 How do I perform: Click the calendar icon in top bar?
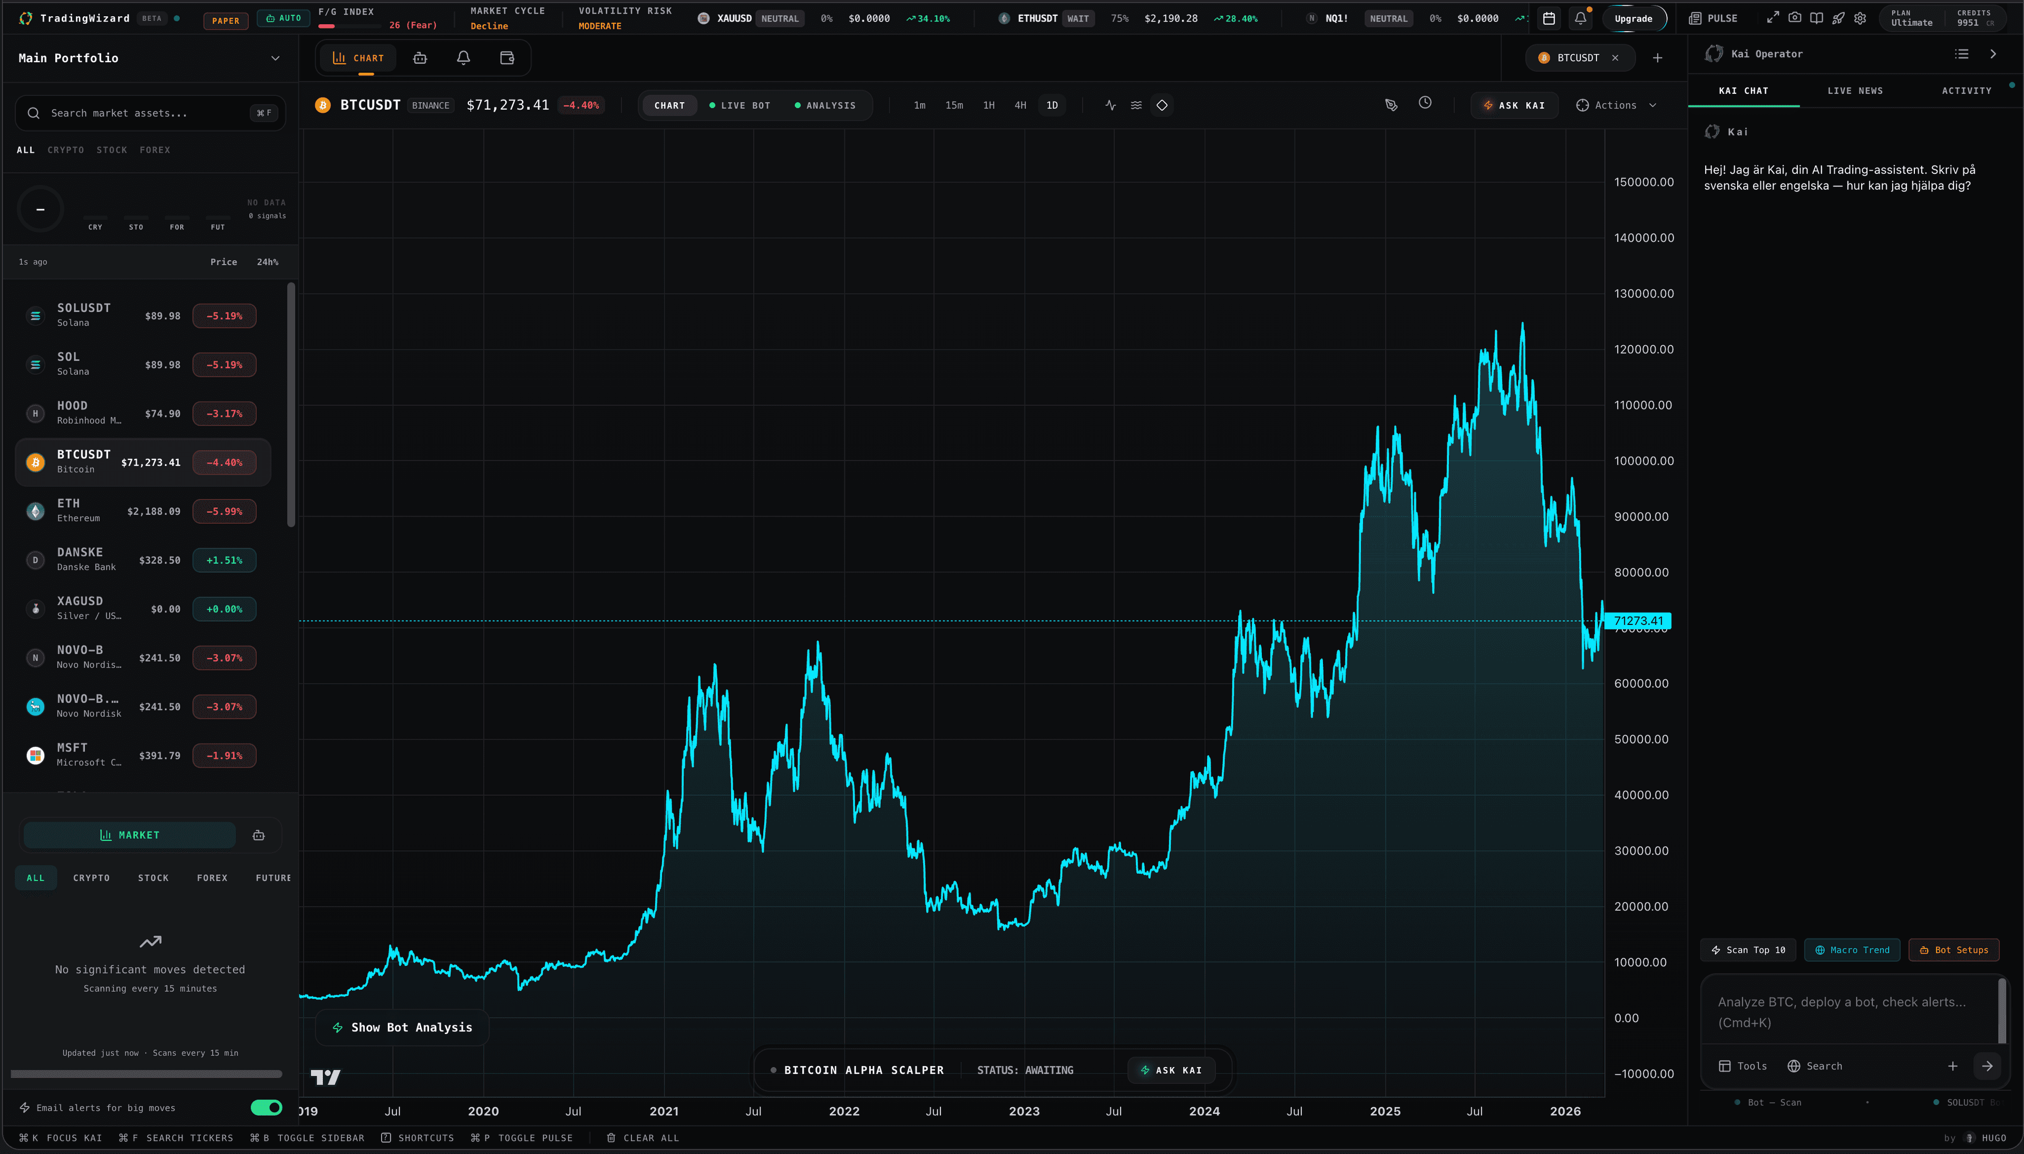(1549, 18)
